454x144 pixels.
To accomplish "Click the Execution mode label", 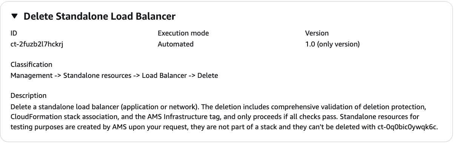I will [183, 33].
